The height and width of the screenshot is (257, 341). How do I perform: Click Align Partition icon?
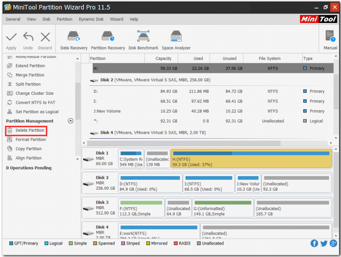pos(9,158)
